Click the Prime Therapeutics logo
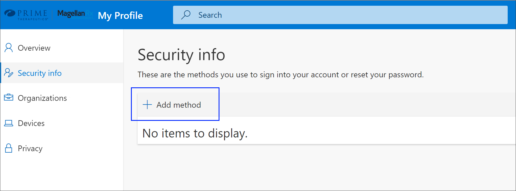 point(26,15)
